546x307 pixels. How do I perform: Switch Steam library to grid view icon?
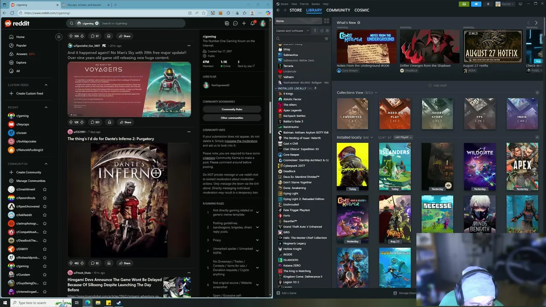(x=326, y=21)
